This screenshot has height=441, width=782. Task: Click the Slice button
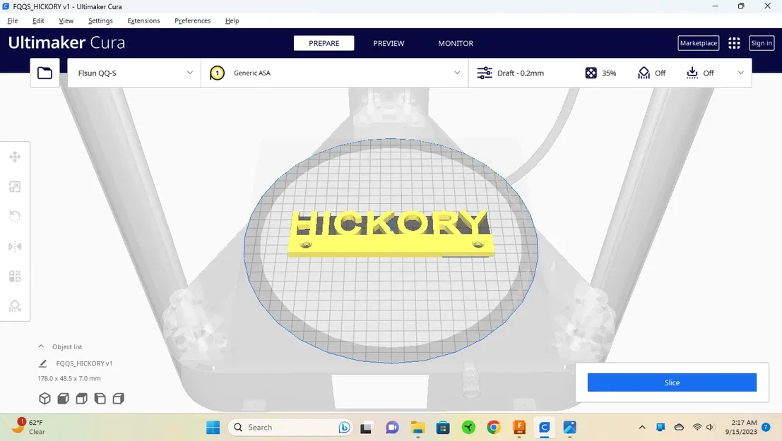click(x=672, y=382)
